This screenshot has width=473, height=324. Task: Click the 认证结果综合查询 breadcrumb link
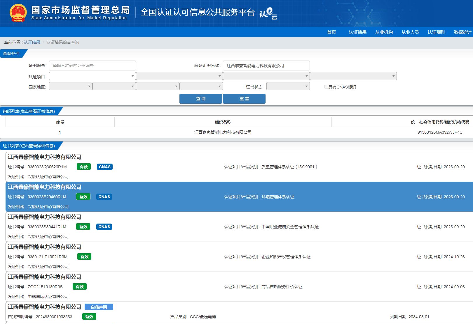pos(63,42)
